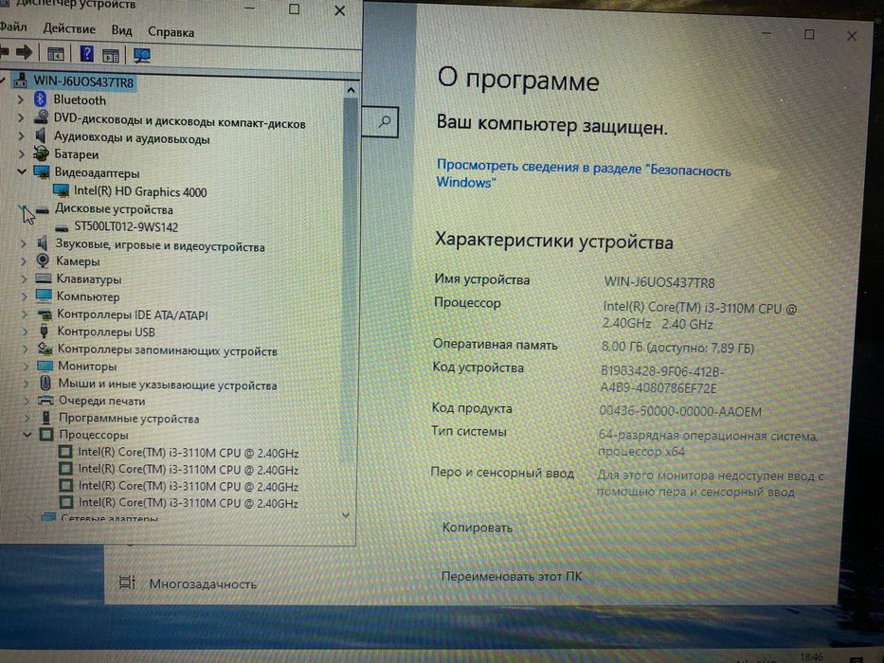Viewport: 884px width, 663px height.
Task: Expand Аудиовходы и аудиовыходы node
Action: tap(22, 135)
